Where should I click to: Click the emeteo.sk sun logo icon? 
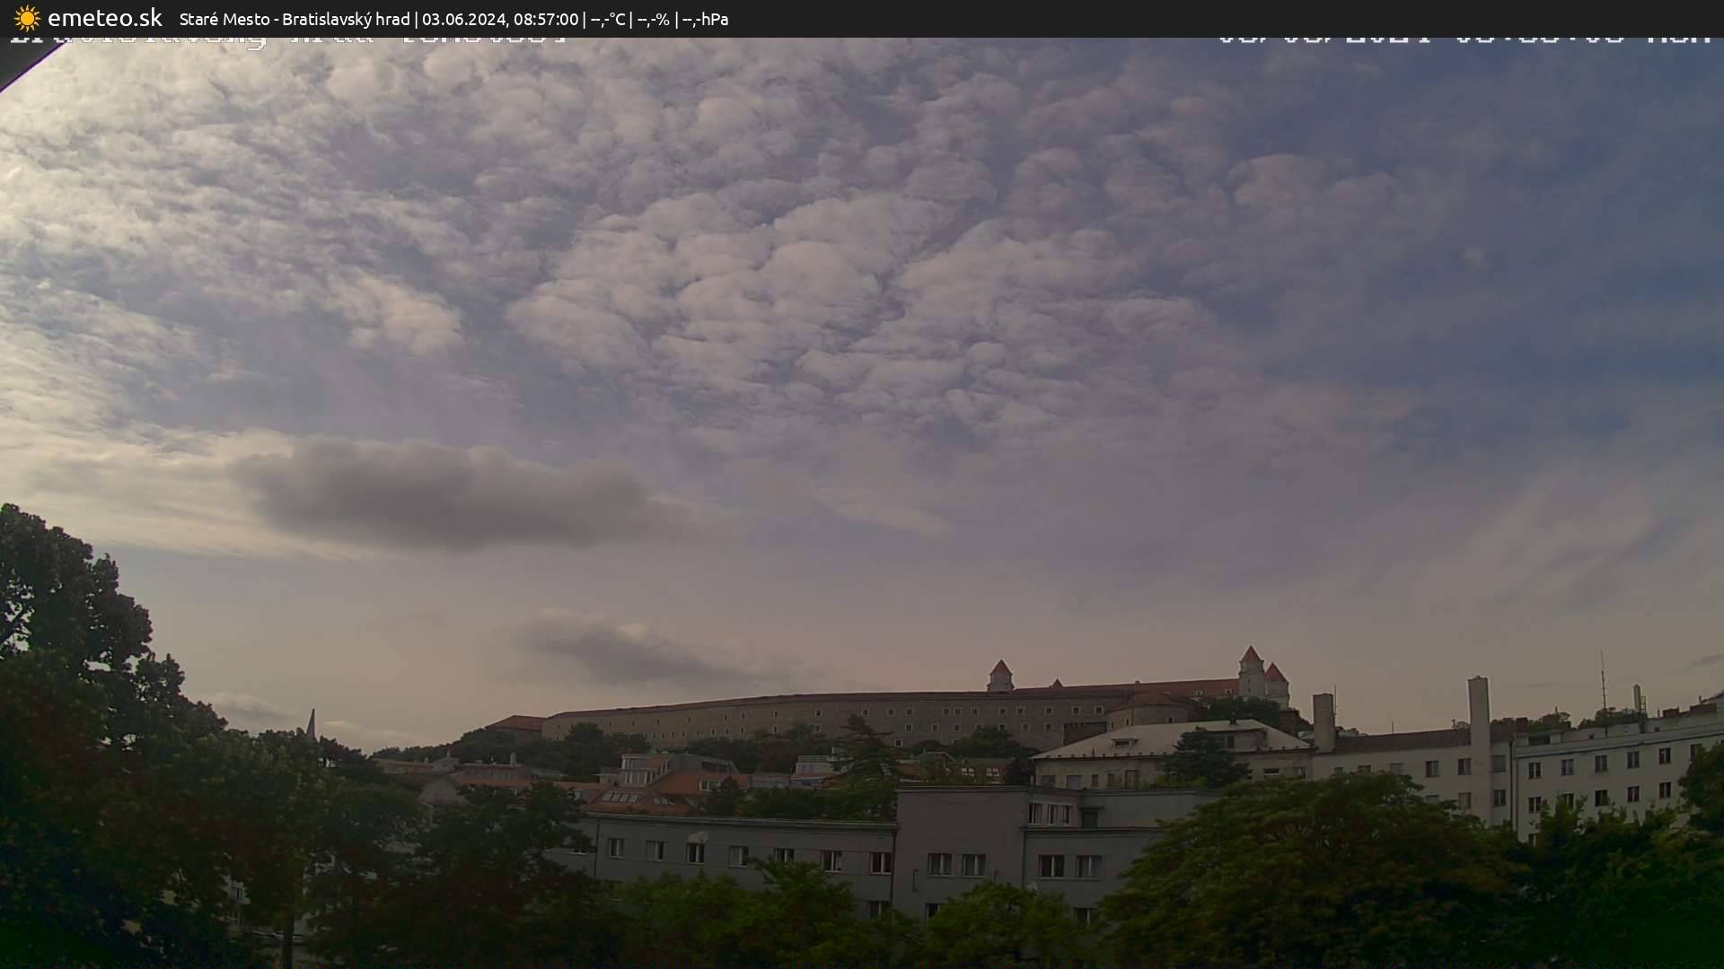point(27,18)
